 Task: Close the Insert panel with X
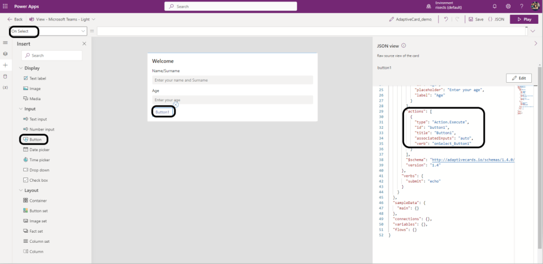84,44
